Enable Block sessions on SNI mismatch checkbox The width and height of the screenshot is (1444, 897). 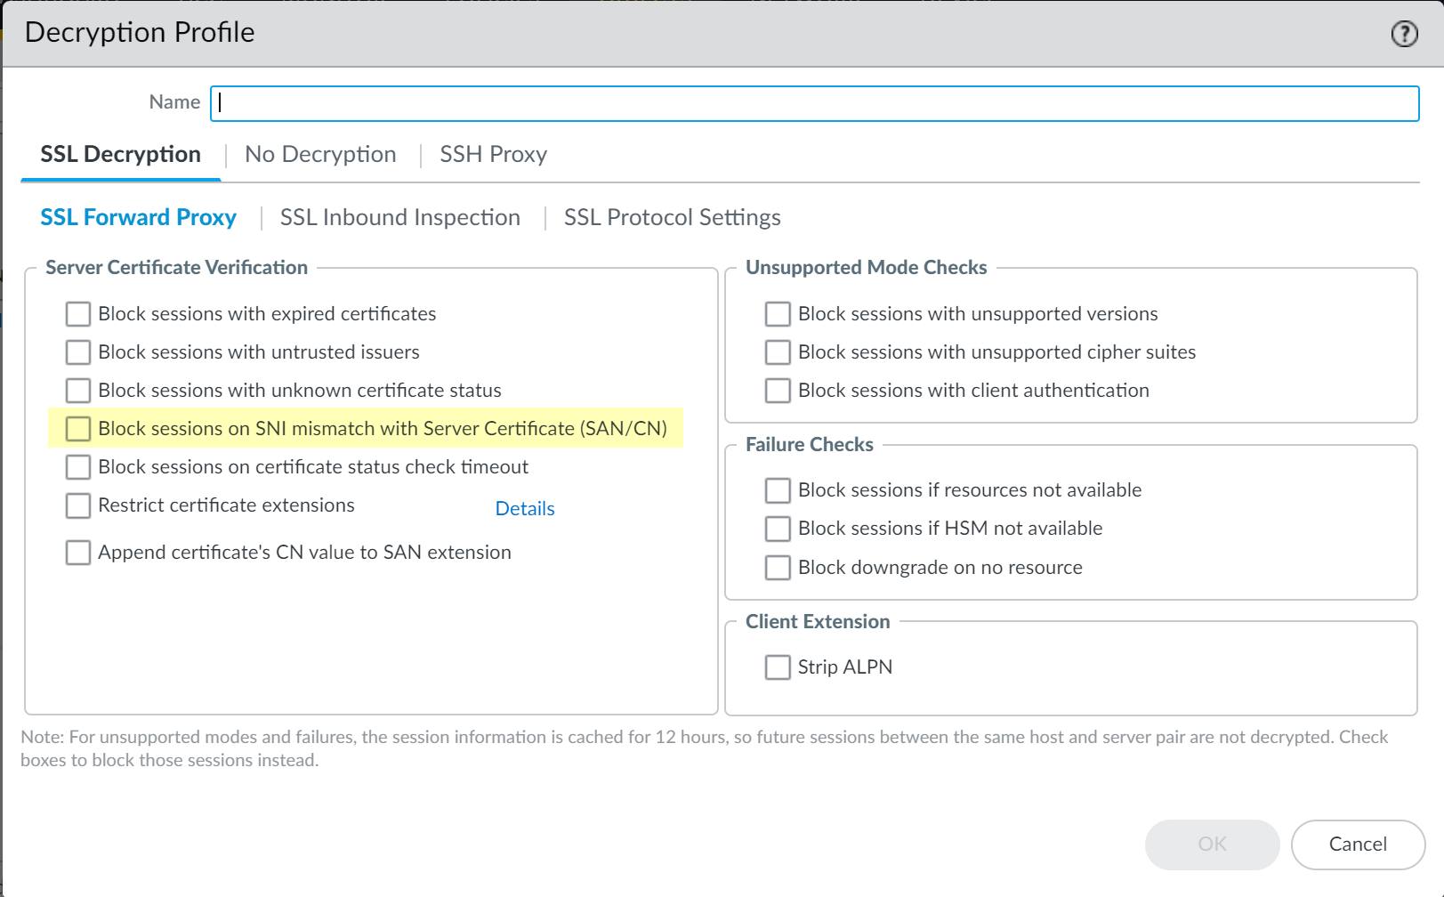click(78, 429)
